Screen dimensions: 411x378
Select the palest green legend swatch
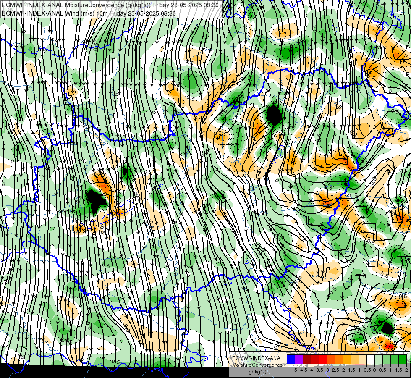click(379, 359)
